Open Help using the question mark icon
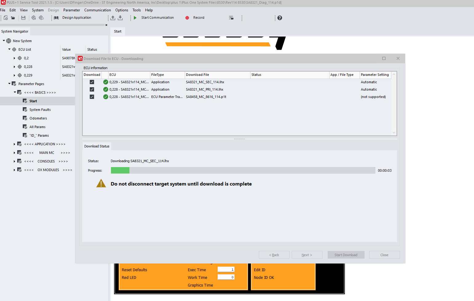Screen dimensions: 474x301 pyautogui.click(x=279, y=18)
